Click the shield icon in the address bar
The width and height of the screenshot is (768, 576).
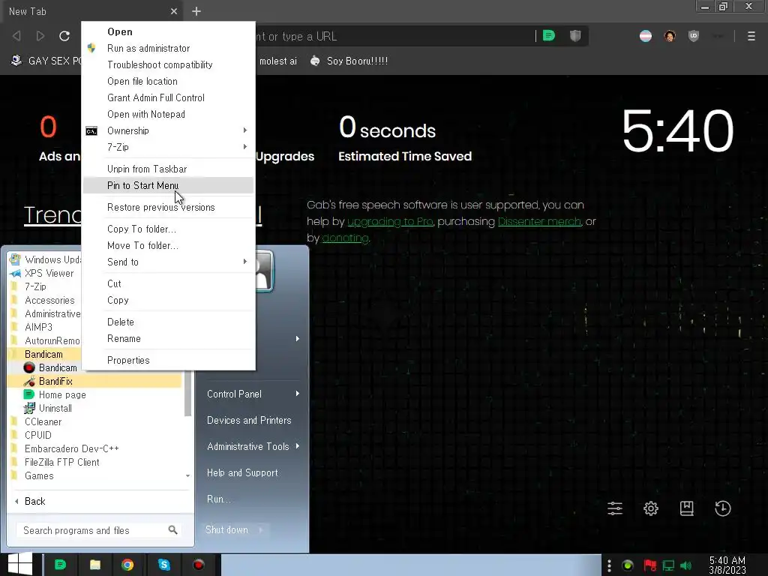tap(575, 36)
